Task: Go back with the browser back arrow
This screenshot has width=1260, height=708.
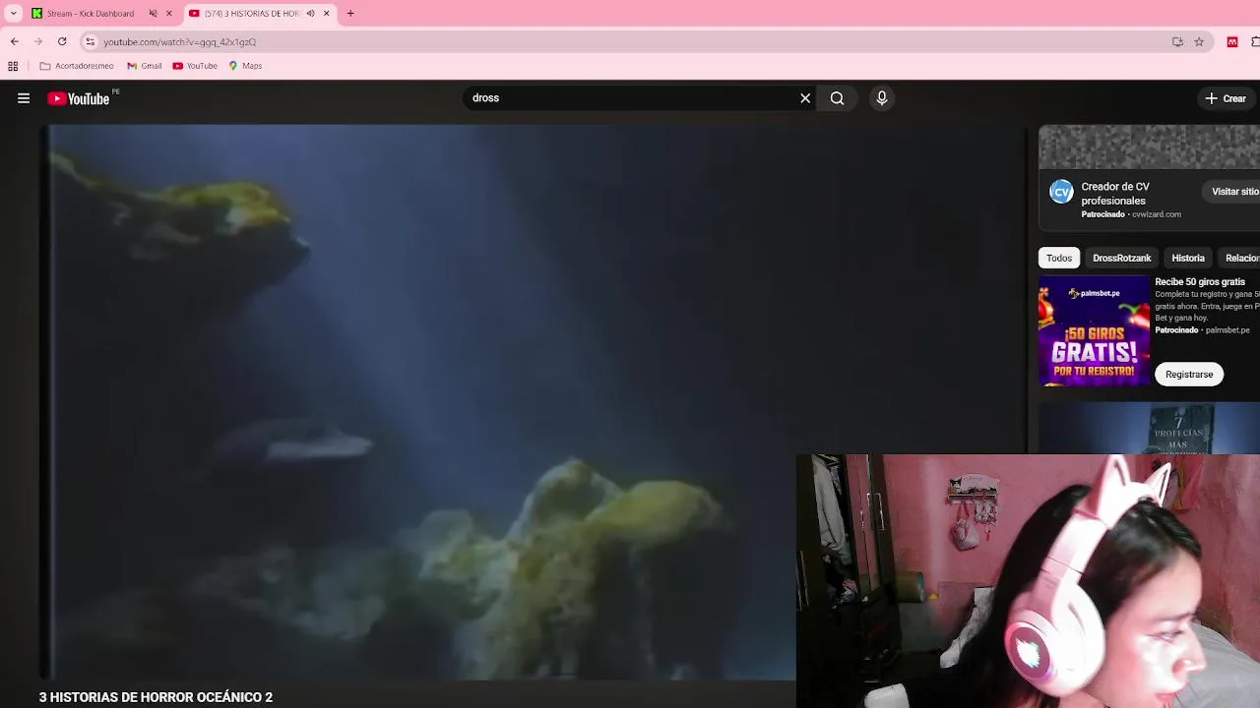Action: click(x=15, y=41)
